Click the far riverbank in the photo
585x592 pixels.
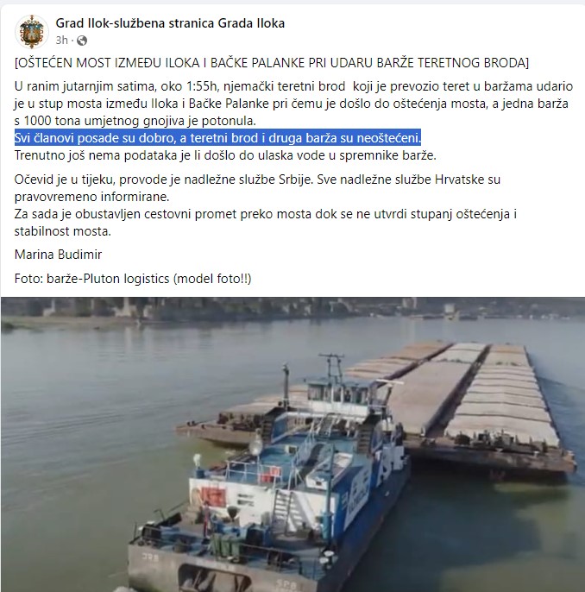point(292,310)
